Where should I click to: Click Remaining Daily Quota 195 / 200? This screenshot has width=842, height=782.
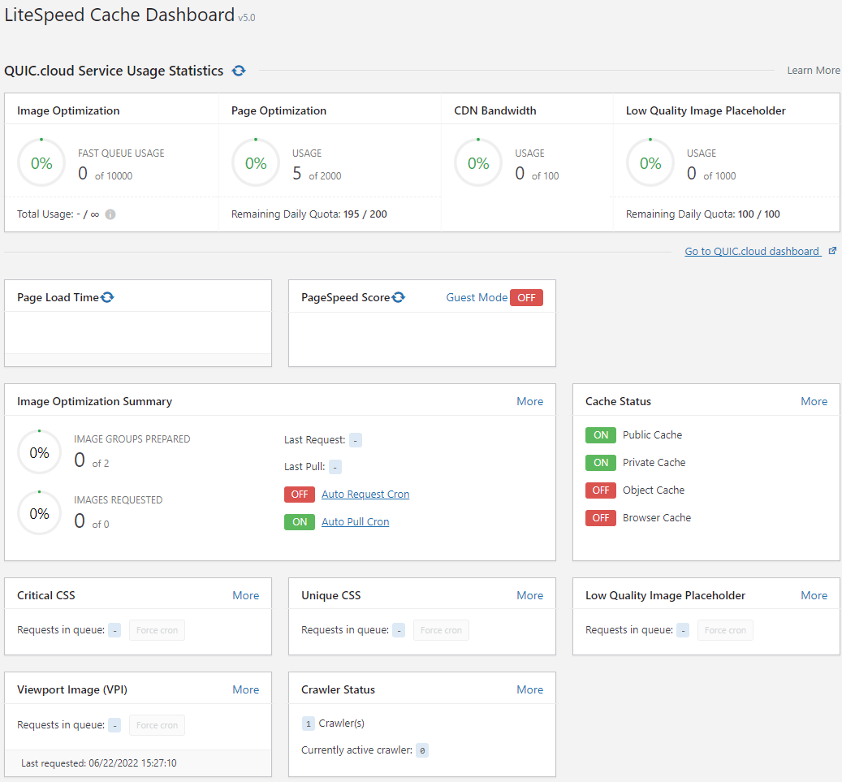point(309,214)
